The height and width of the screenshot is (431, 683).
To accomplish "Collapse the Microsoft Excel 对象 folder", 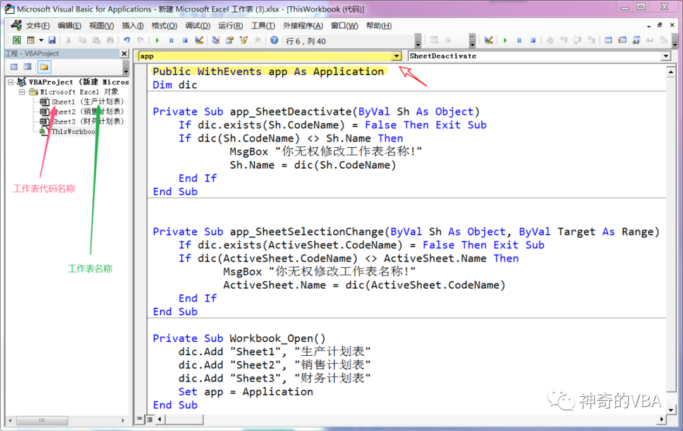I will click(x=22, y=92).
